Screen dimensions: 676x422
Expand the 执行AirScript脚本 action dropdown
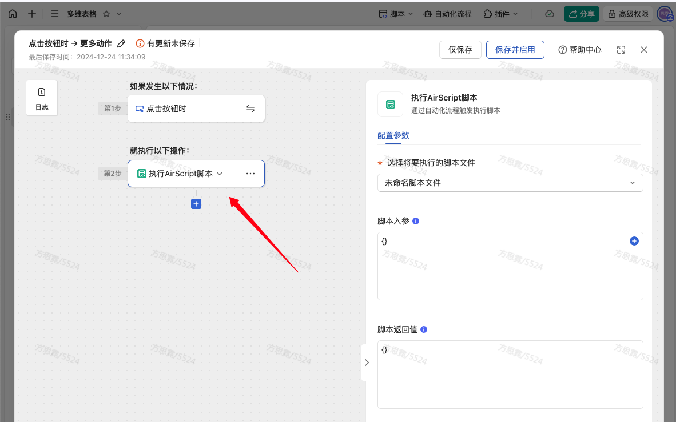(220, 174)
